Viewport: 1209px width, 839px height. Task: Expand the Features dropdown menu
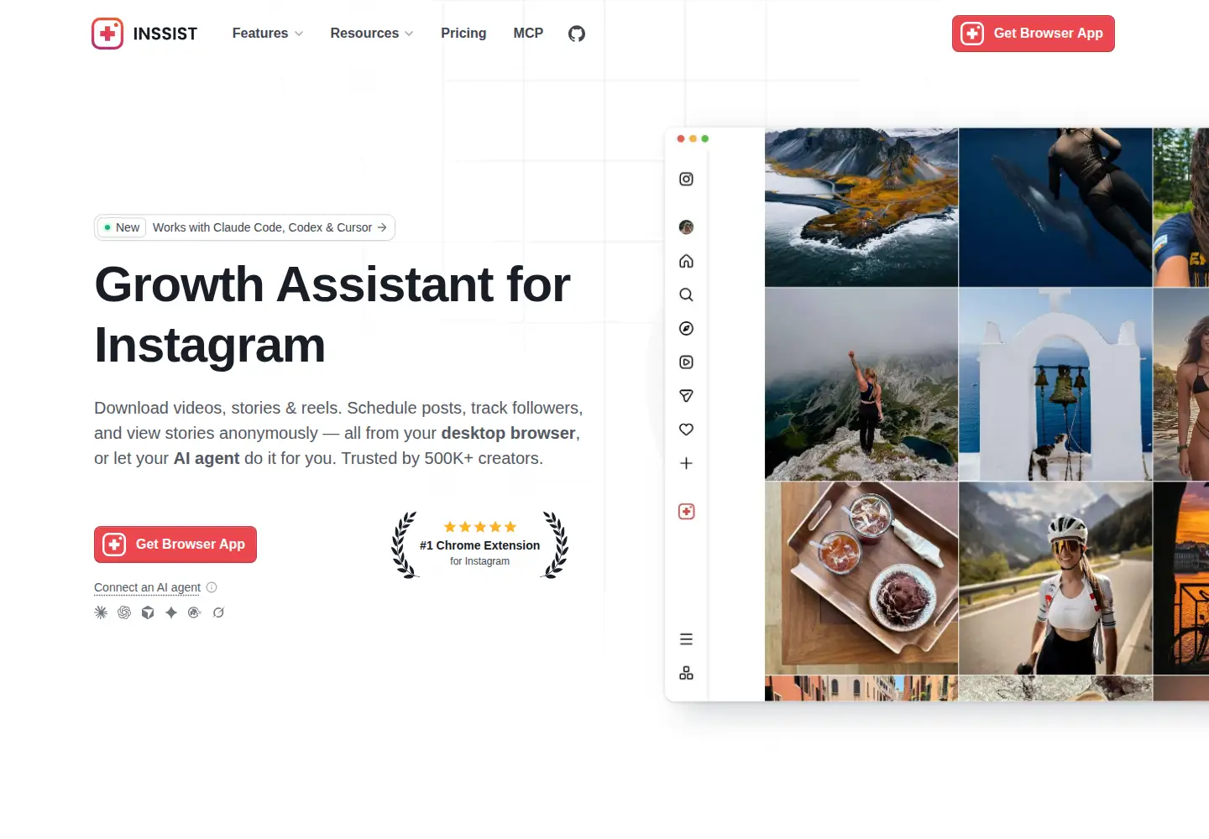point(268,34)
